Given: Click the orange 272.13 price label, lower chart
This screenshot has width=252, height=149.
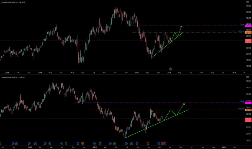Looking at the screenshot, I should point(248,110).
